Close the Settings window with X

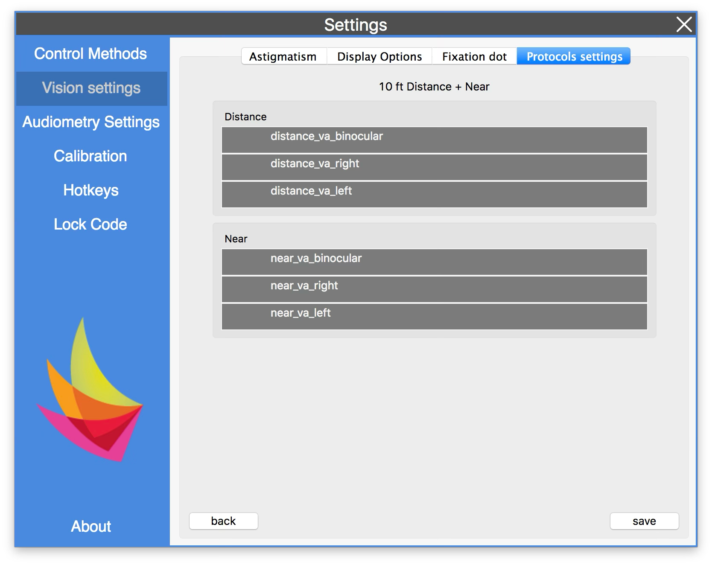click(x=684, y=25)
